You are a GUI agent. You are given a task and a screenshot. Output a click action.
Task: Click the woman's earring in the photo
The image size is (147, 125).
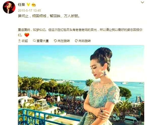click(x=104, y=73)
